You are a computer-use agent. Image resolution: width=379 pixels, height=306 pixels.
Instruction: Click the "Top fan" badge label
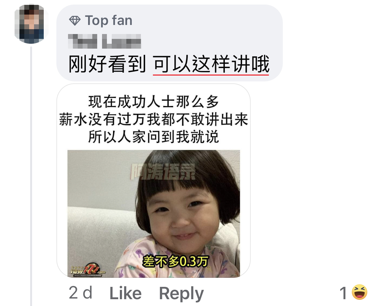(x=109, y=20)
